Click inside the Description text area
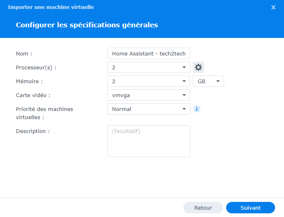284x217 pixels. pos(148,141)
